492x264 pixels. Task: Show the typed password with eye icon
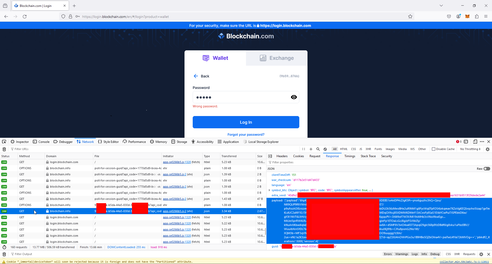(x=294, y=97)
